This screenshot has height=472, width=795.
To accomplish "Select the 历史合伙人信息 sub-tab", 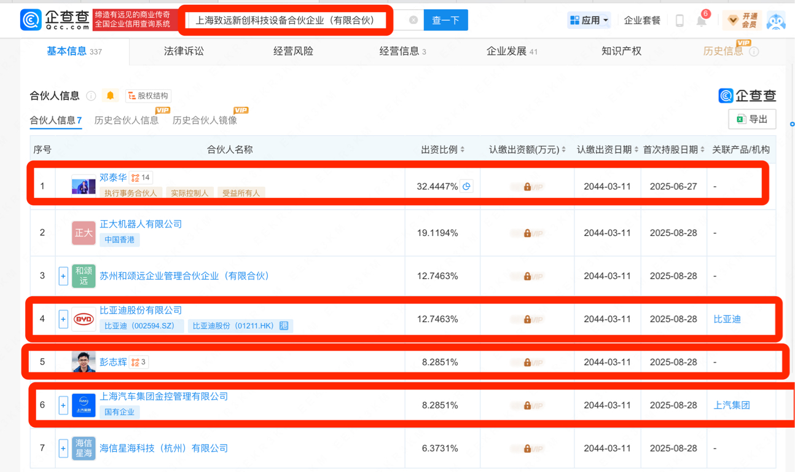I will 127,120.
